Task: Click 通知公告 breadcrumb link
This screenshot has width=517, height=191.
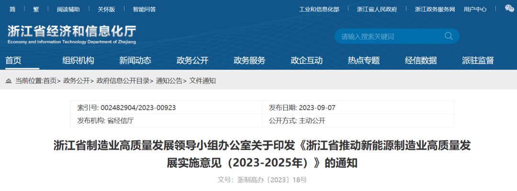Action: 169,81
